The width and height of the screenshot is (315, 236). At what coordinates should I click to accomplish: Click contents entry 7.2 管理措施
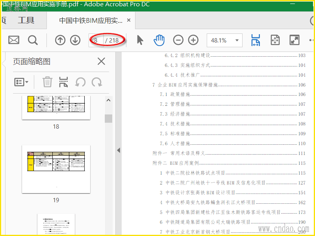(232, 104)
